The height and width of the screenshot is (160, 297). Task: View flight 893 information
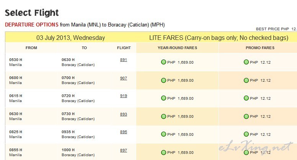[124, 114]
